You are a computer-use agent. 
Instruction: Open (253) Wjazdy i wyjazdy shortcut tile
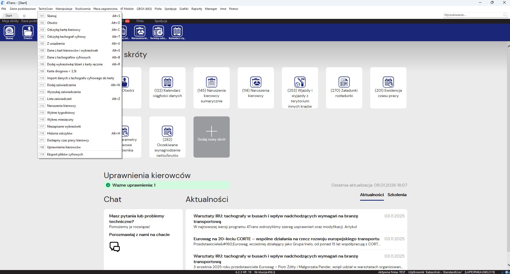pos(300,88)
